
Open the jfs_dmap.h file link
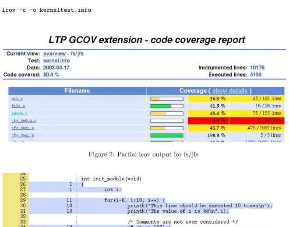click(23, 135)
